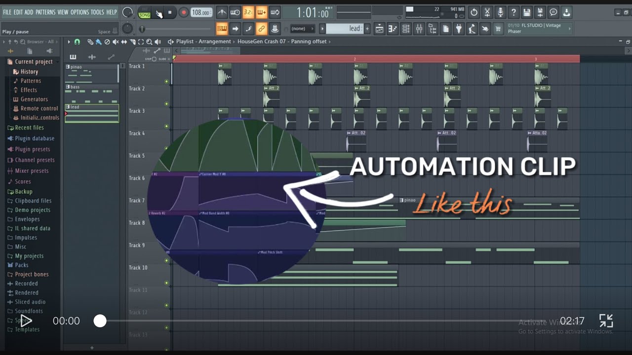Click the download tray icon
The image size is (632, 355).
[567, 12]
